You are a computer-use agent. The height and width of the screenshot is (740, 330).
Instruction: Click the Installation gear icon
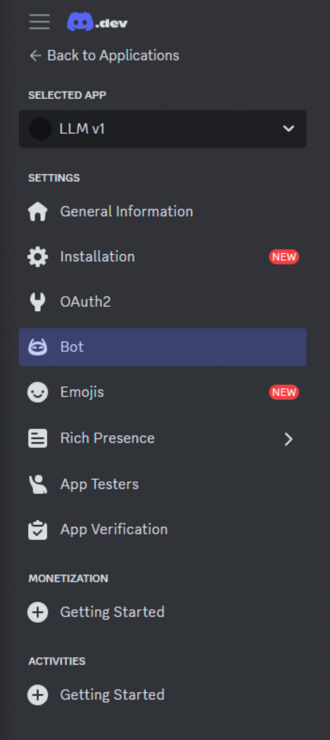(38, 257)
